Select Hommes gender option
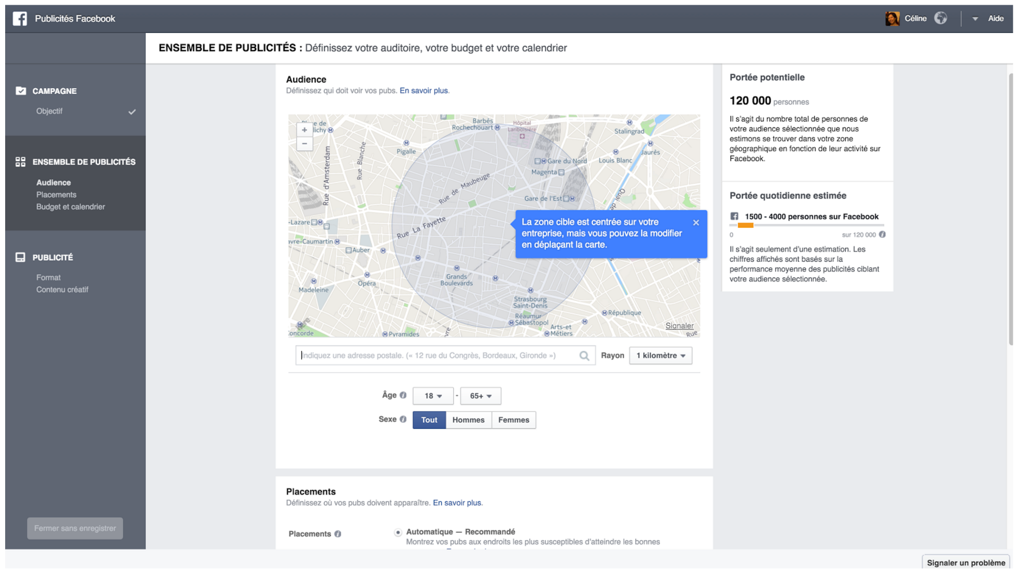This screenshot has width=1017, height=571. coord(468,420)
